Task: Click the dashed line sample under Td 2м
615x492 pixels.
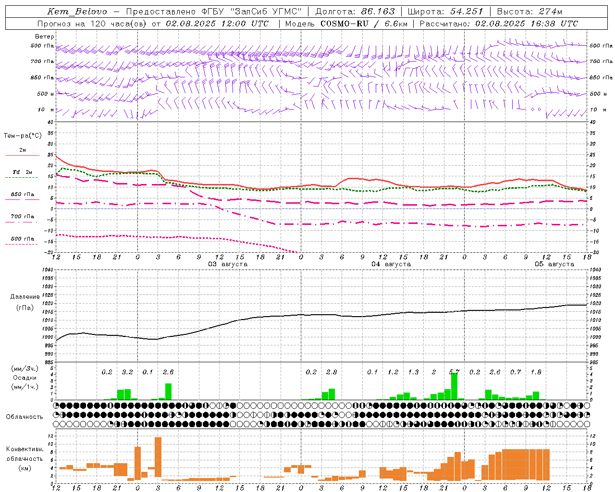Action: [x=22, y=178]
